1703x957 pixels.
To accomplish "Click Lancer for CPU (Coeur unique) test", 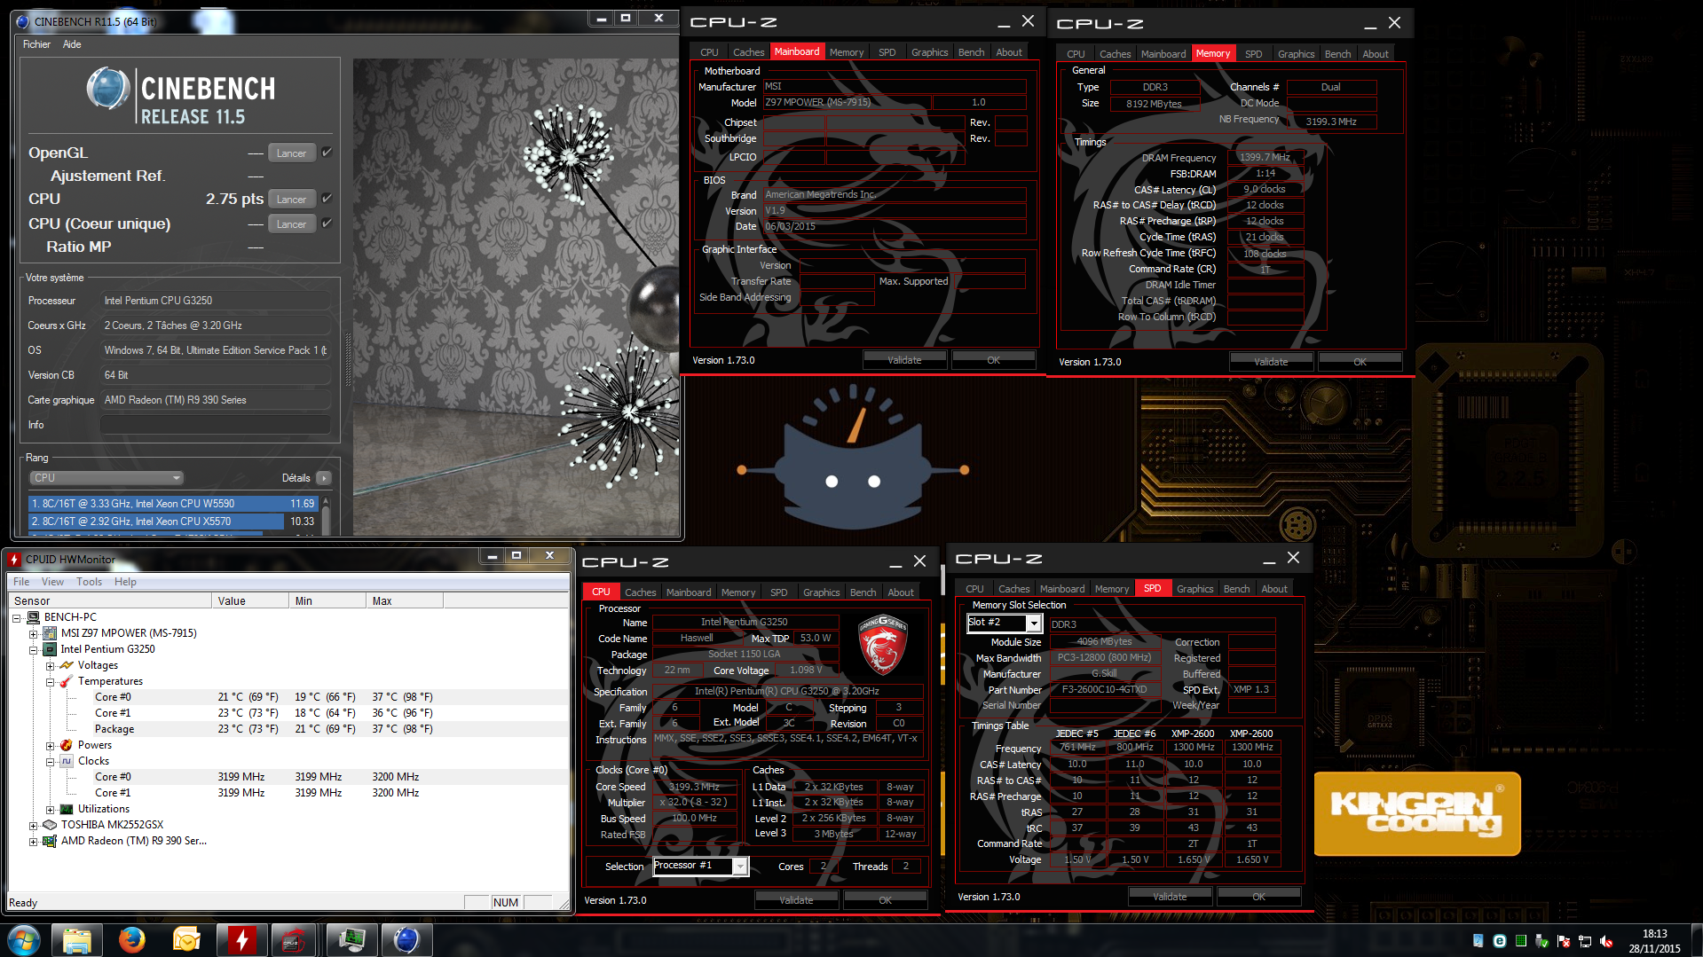I will 291,224.
